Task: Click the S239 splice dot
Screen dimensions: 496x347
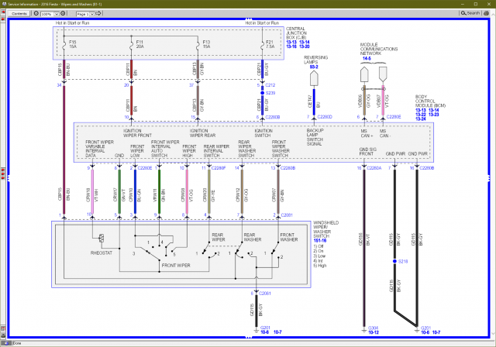Action: pyautogui.click(x=262, y=93)
